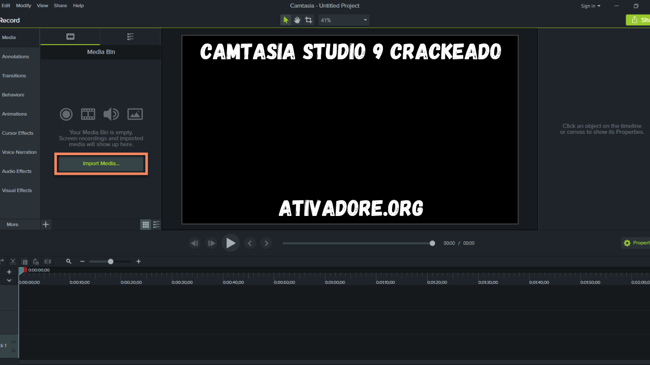Screen dimensions: 650x365
Task: Step forward one frame
Action: click(211, 243)
